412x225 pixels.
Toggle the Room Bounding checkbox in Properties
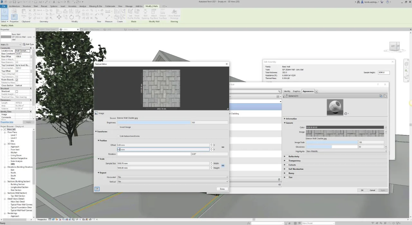tap(17, 80)
